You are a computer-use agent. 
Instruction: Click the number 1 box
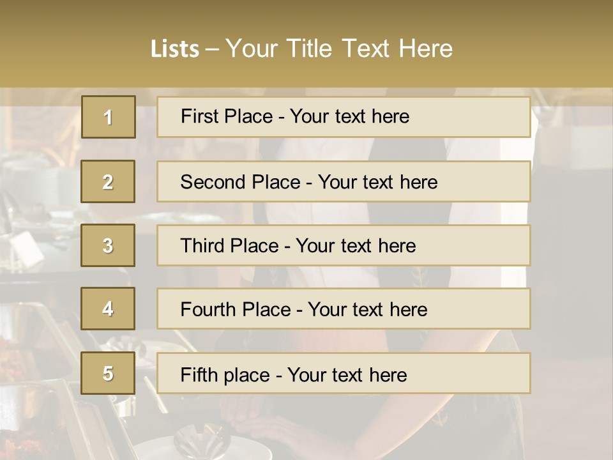click(x=109, y=117)
